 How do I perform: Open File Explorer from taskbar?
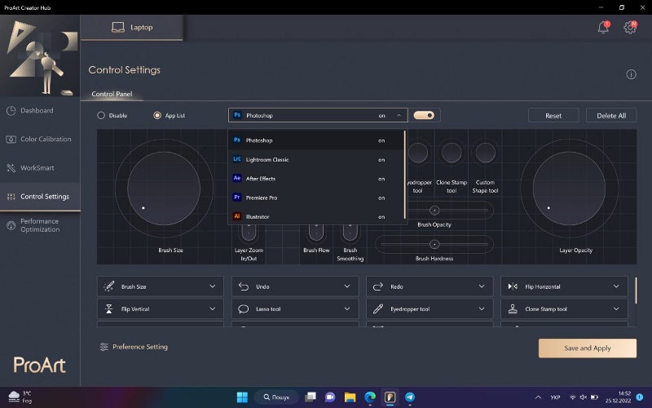350,397
